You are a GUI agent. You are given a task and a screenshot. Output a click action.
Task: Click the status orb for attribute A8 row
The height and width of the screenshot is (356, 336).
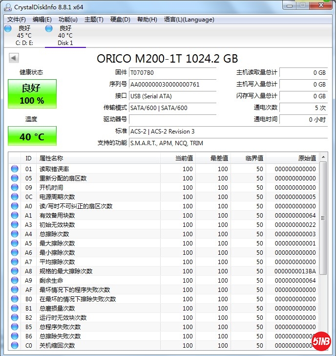(15, 271)
